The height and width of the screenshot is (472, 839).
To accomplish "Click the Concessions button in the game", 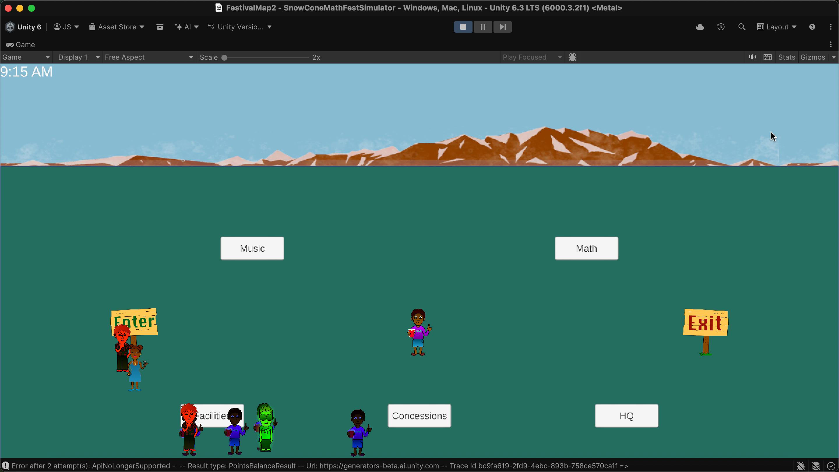I will pyautogui.click(x=419, y=416).
